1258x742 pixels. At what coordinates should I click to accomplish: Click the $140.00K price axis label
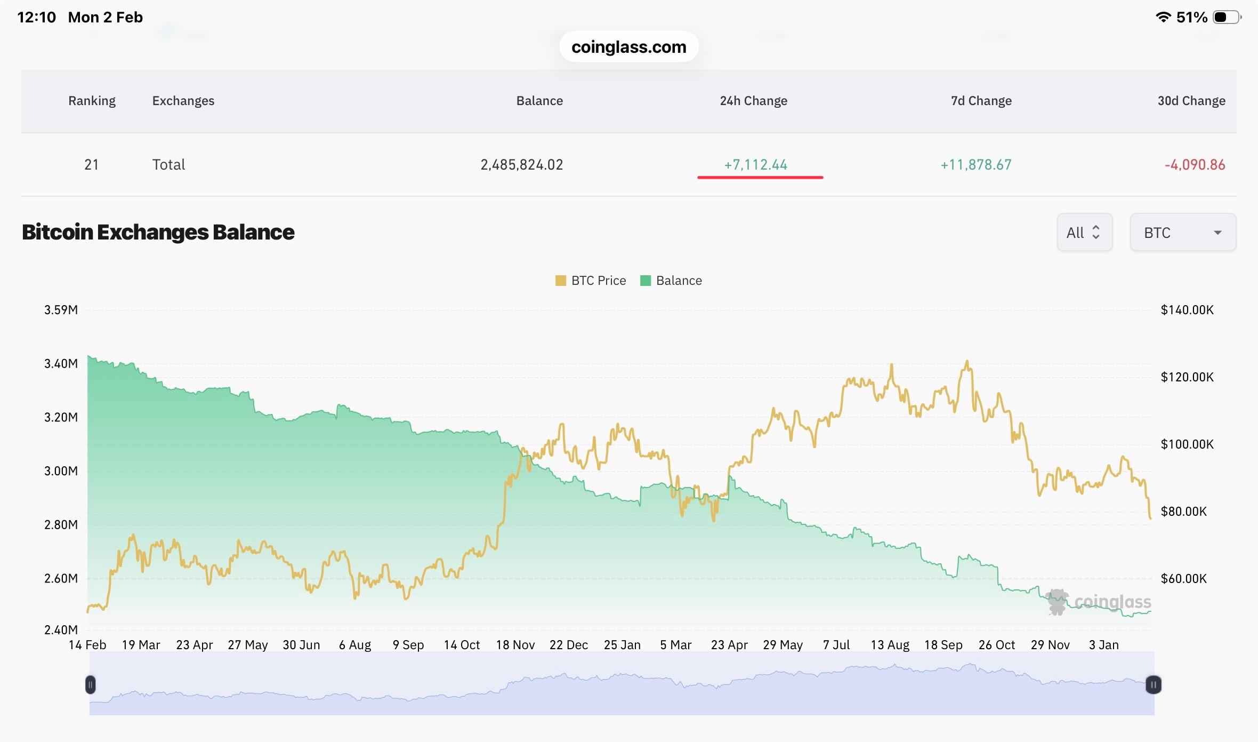pyautogui.click(x=1187, y=310)
